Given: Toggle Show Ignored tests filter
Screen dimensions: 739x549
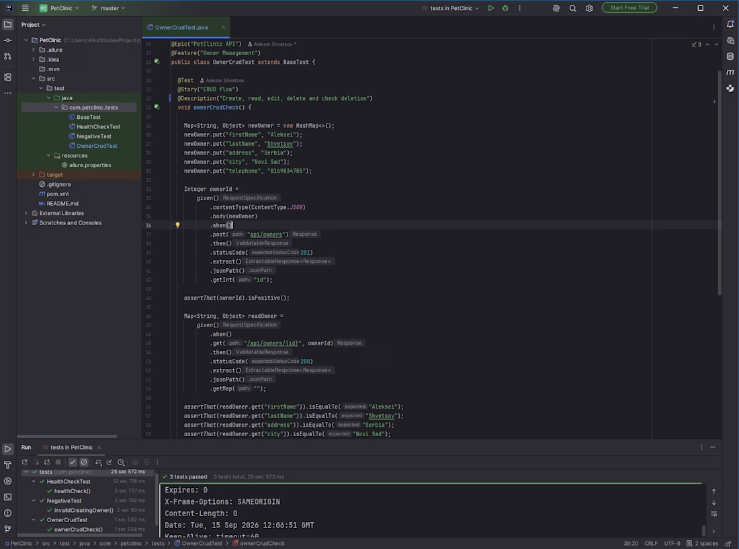Looking at the screenshot, I should tap(84, 462).
